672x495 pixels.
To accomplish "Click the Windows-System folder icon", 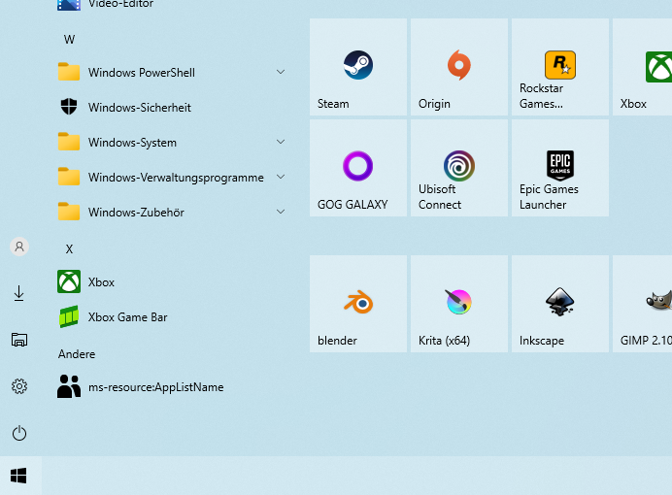I will click(x=69, y=142).
